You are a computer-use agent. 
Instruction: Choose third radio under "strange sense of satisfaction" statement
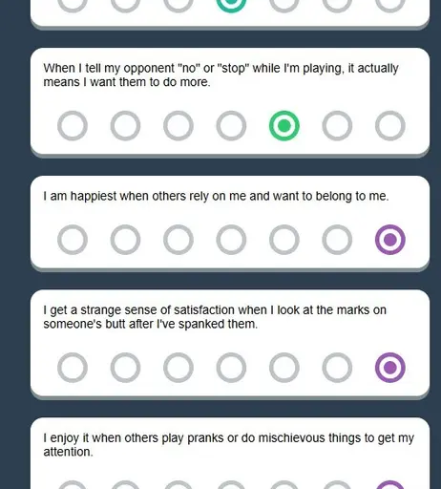point(178,368)
